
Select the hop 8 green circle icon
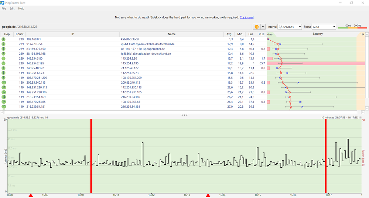[3, 73]
